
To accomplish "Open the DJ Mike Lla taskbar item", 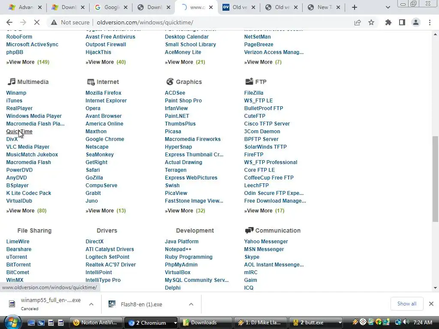I will pos(260,323).
